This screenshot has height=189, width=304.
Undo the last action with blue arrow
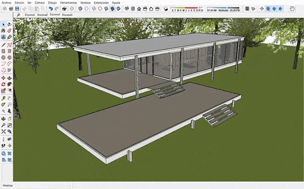pos(51,8)
